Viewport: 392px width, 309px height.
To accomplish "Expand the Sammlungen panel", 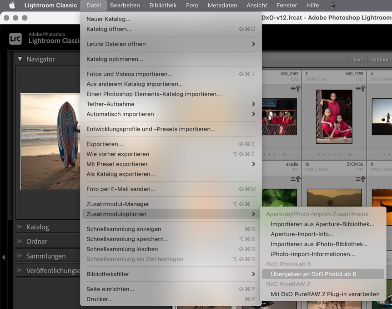I will tap(20, 256).
